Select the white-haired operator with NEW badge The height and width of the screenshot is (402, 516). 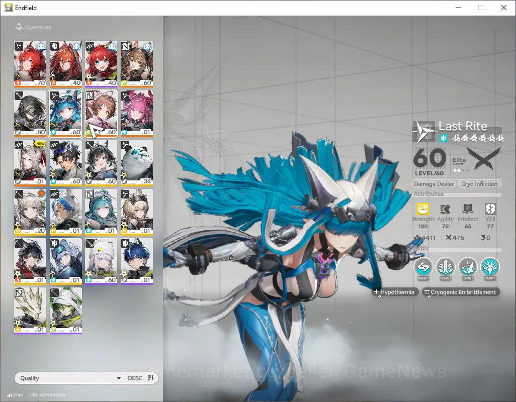click(x=30, y=163)
